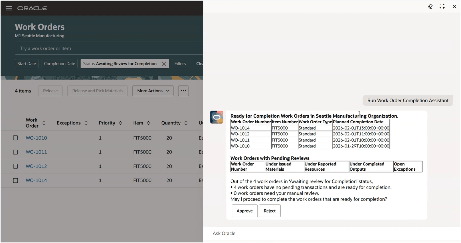Screen dimensions: 461x243
Task: Select the checkbox for WO-1010
Action: point(15,138)
